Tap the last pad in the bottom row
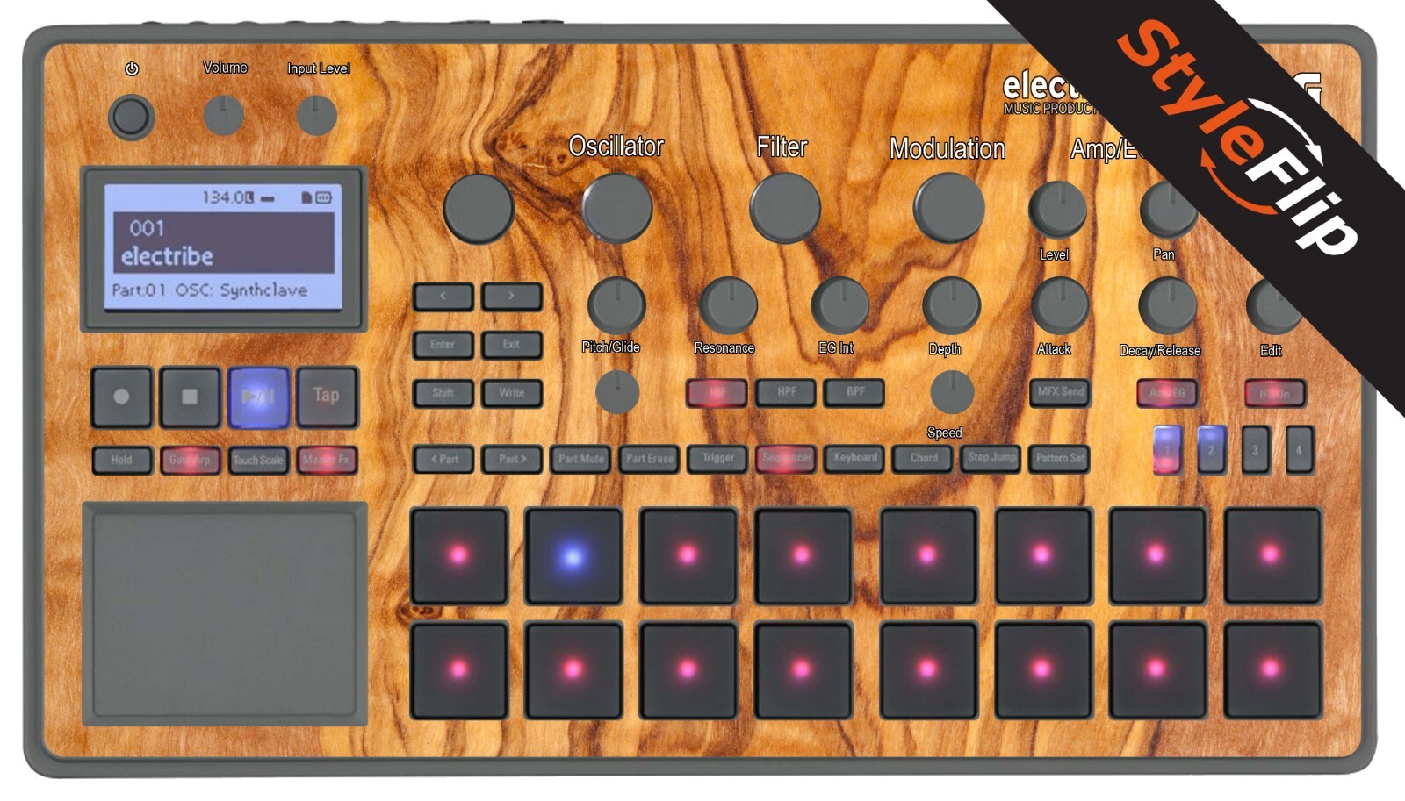Image resolution: width=1405 pixels, height=801 pixels. [1272, 669]
